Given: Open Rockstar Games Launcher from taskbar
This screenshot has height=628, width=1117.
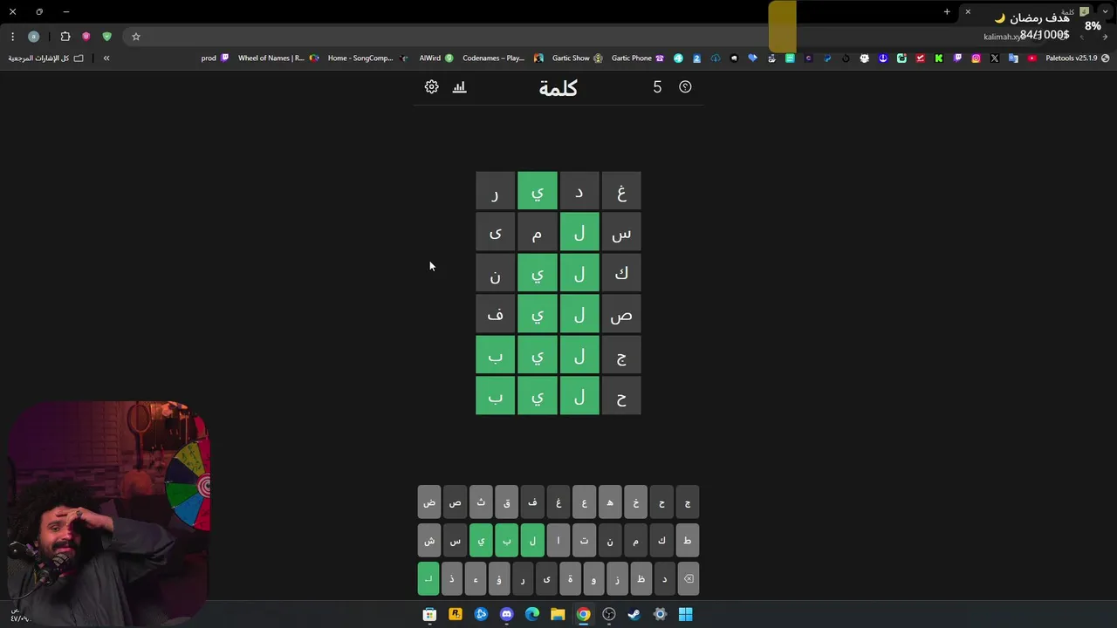Looking at the screenshot, I should tap(455, 615).
